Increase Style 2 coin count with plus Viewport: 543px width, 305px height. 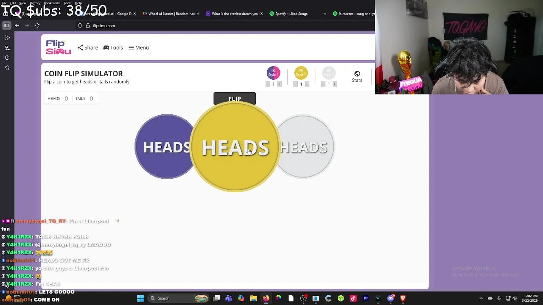[307, 84]
